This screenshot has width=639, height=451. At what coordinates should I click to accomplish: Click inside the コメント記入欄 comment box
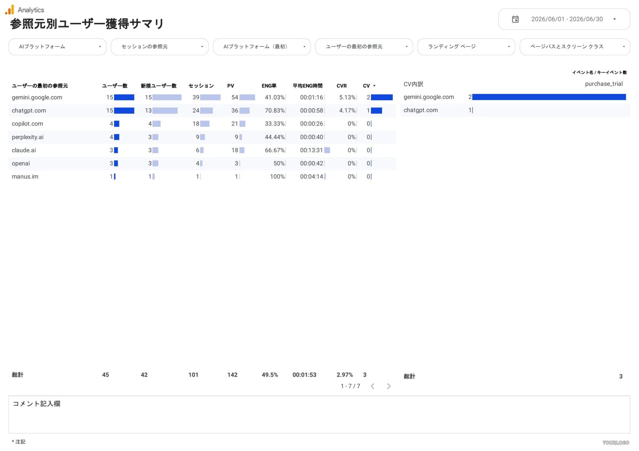pyautogui.click(x=319, y=415)
